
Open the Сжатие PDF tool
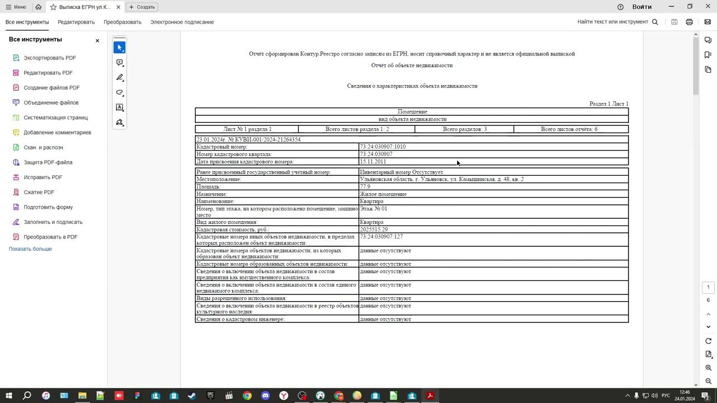click(x=39, y=192)
